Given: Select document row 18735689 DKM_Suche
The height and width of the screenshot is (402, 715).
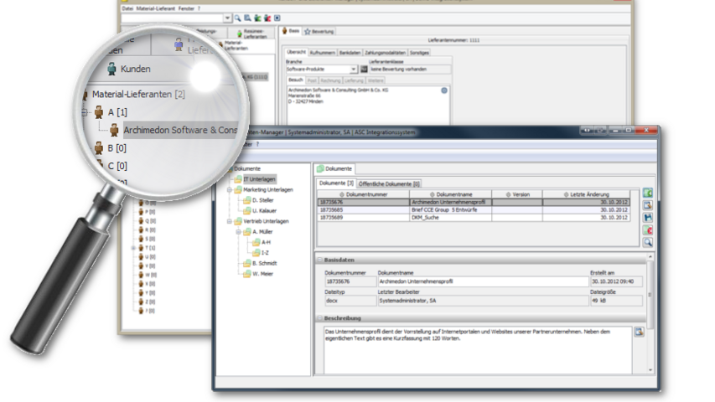Looking at the screenshot, I should pos(474,218).
